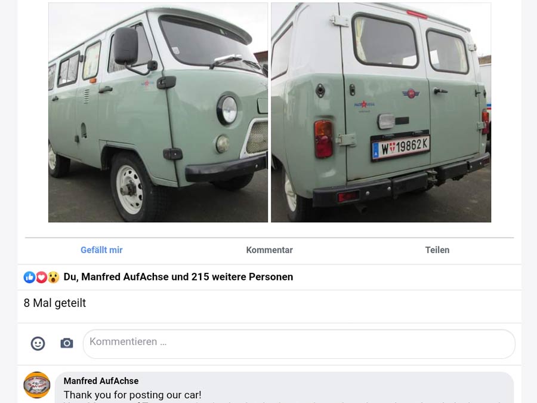Open Manfred AufAchse commenter name link
This screenshot has width=537, height=403.
(101, 381)
